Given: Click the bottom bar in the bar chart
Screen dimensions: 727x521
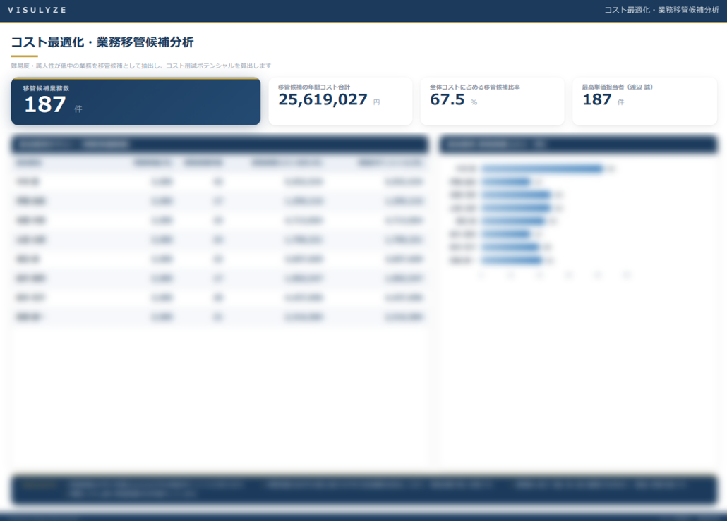Looking at the screenshot, I should (512, 261).
